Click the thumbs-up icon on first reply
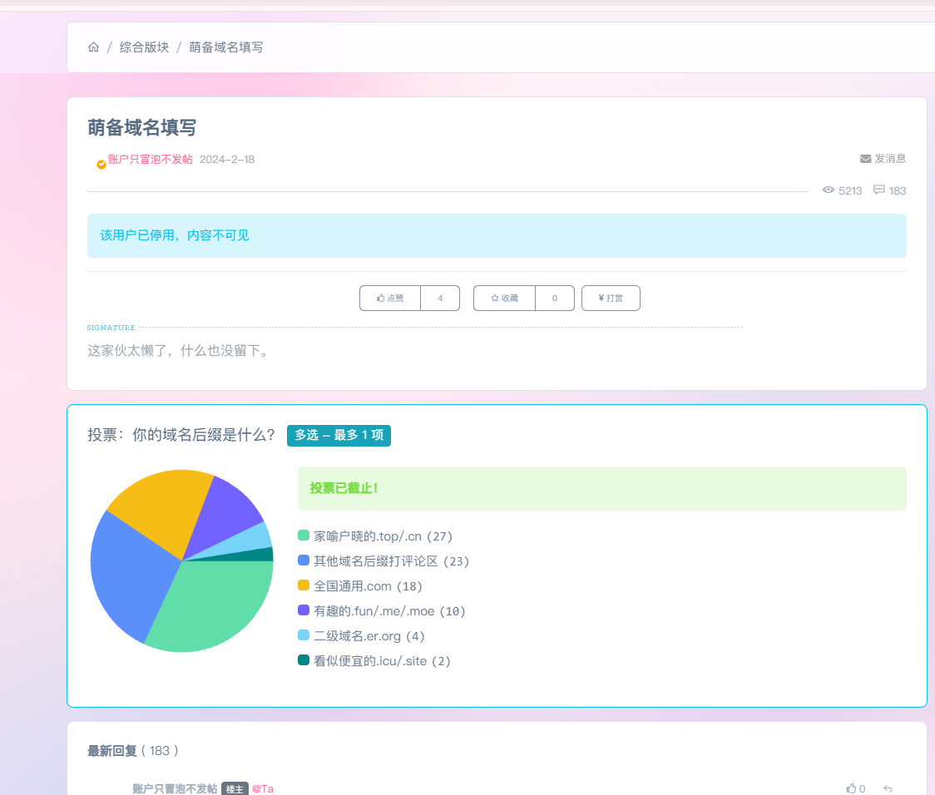 [851, 788]
